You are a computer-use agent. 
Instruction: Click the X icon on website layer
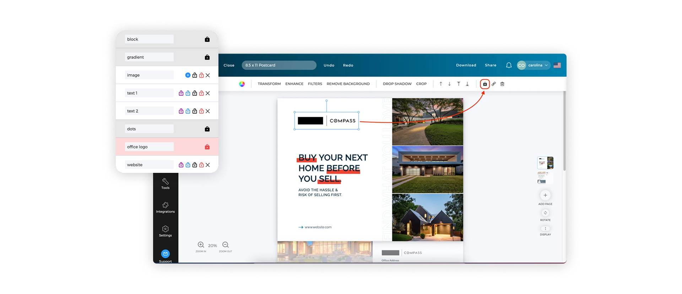click(208, 165)
